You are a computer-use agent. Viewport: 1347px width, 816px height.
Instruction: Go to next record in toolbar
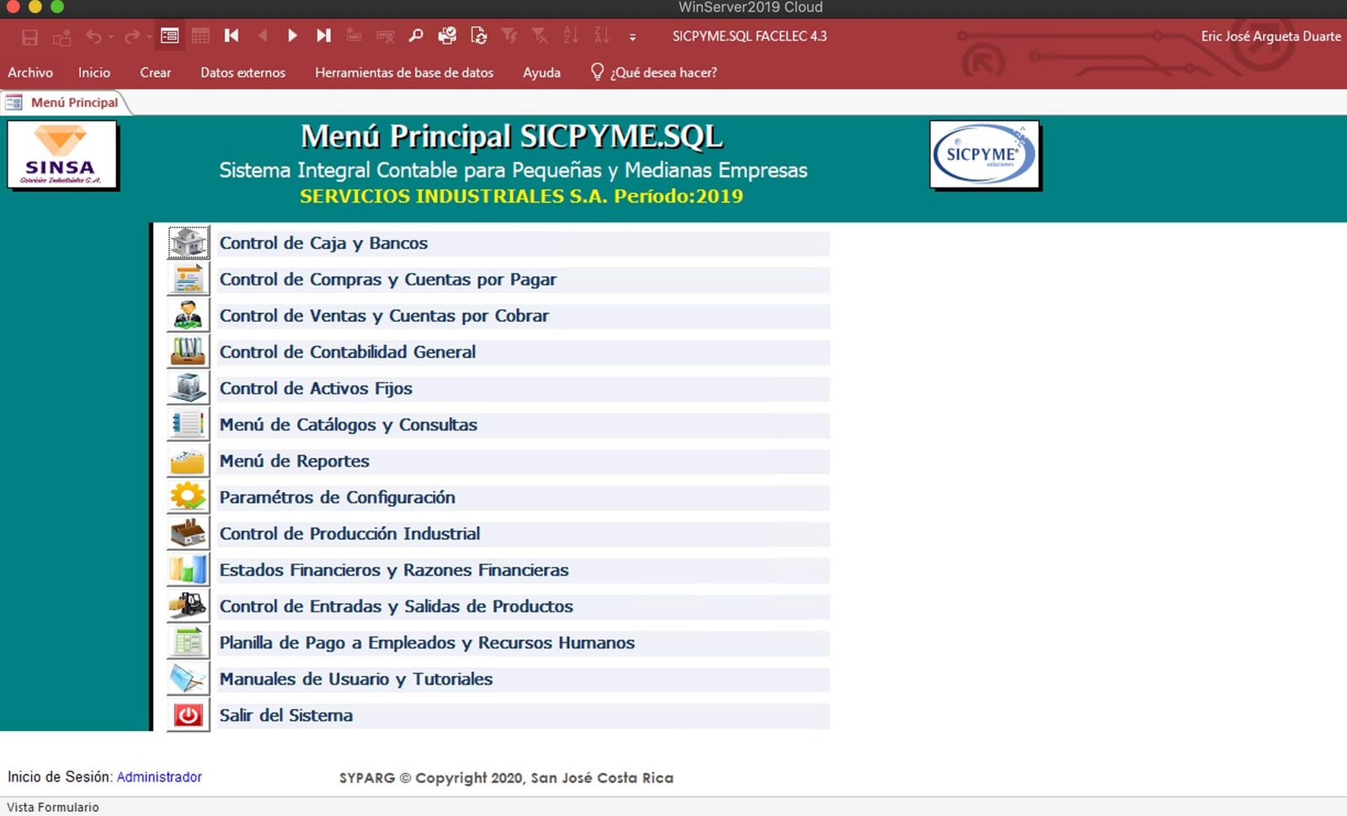[x=292, y=36]
